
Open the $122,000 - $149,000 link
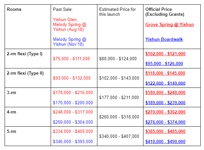(x=166, y=83)
